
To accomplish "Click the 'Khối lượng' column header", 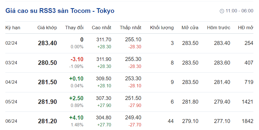I will tap(162, 28).
